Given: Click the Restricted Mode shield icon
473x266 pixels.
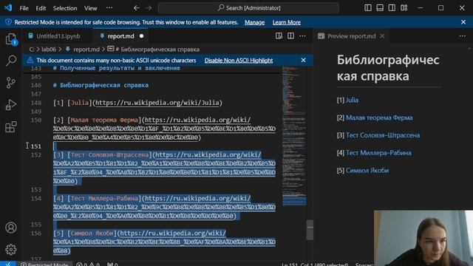Looking at the screenshot, I should coord(8,22).
